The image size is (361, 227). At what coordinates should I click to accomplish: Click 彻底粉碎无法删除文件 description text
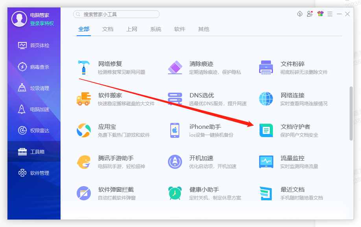(304, 72)
